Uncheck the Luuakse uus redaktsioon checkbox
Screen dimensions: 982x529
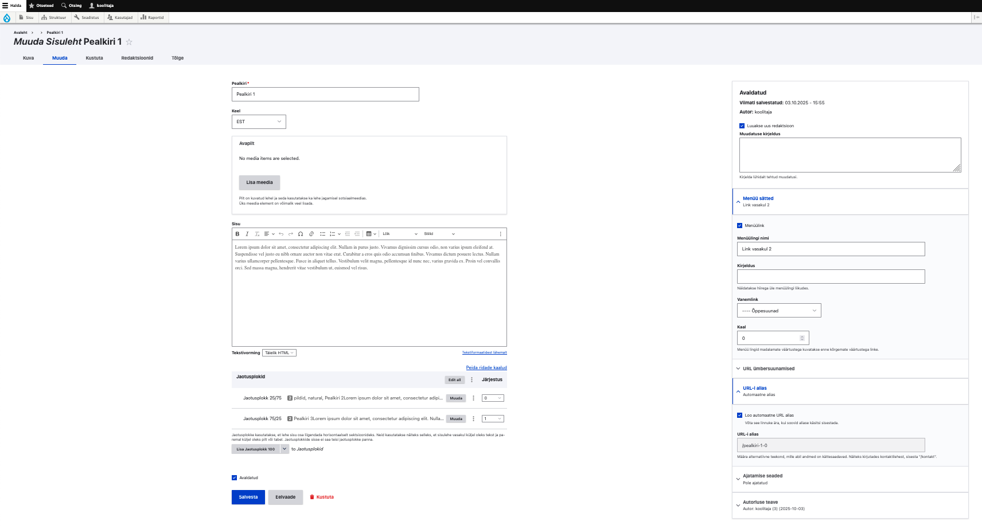point(742,126)
